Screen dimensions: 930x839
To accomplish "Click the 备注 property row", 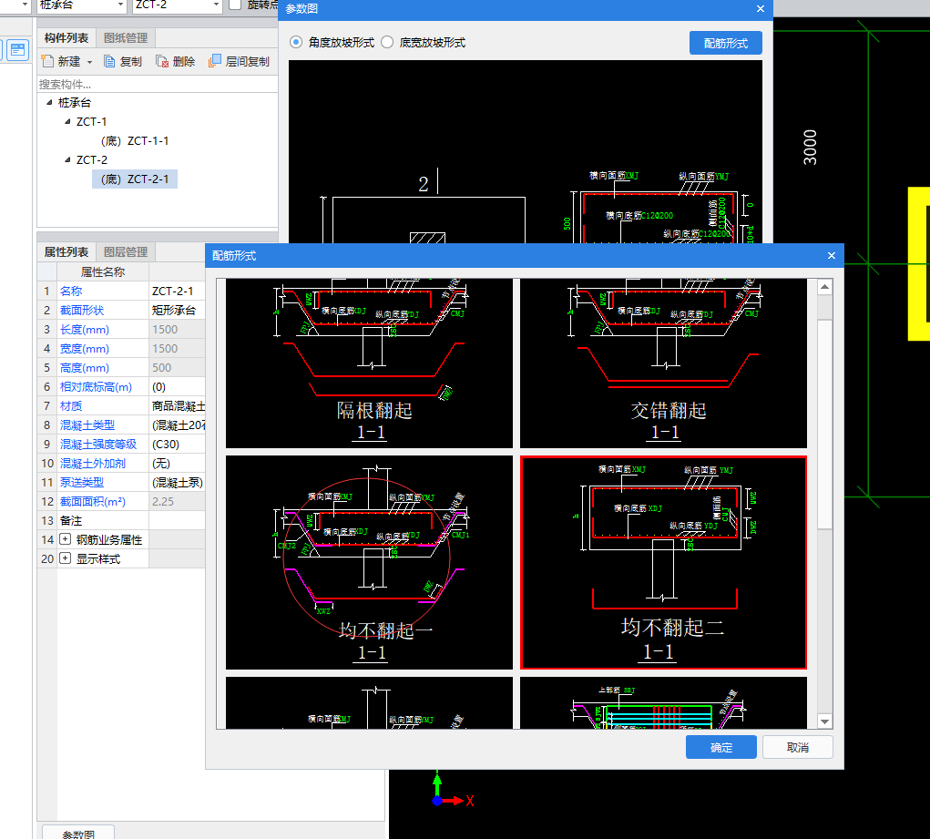I will click(x=121, y=520).
